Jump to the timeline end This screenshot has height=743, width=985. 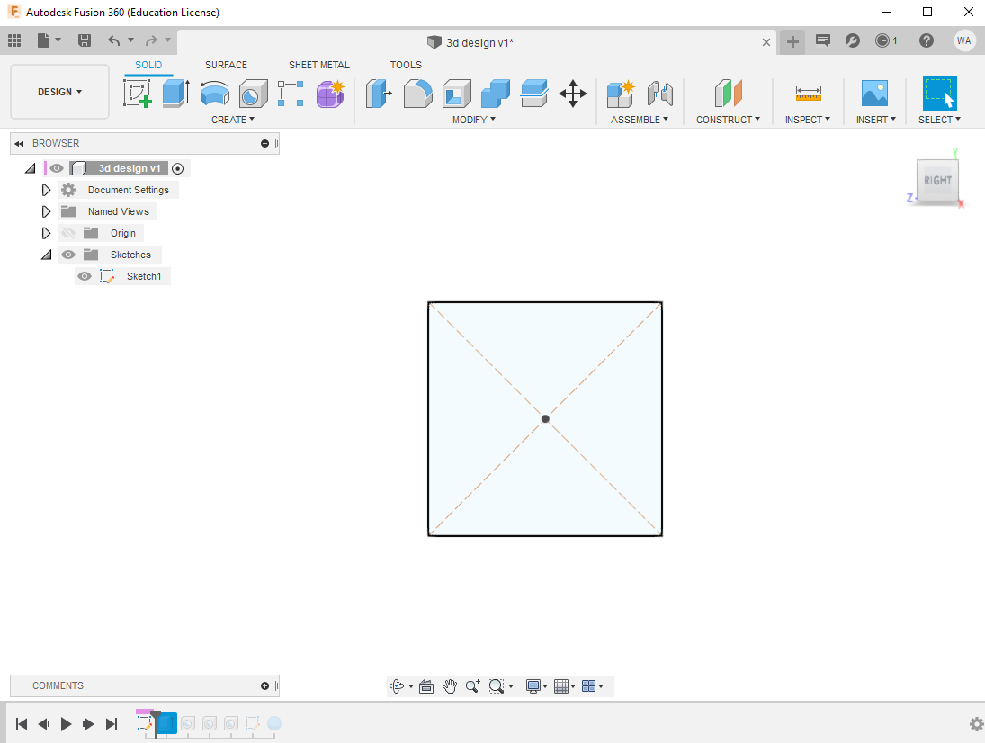click(x=112, y=724)
